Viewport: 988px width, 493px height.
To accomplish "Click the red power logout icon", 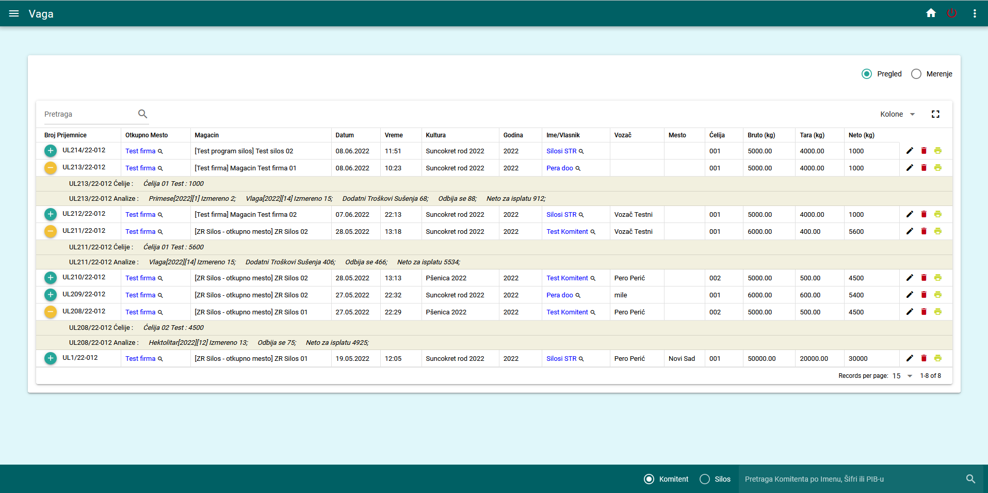I will 951,13.
